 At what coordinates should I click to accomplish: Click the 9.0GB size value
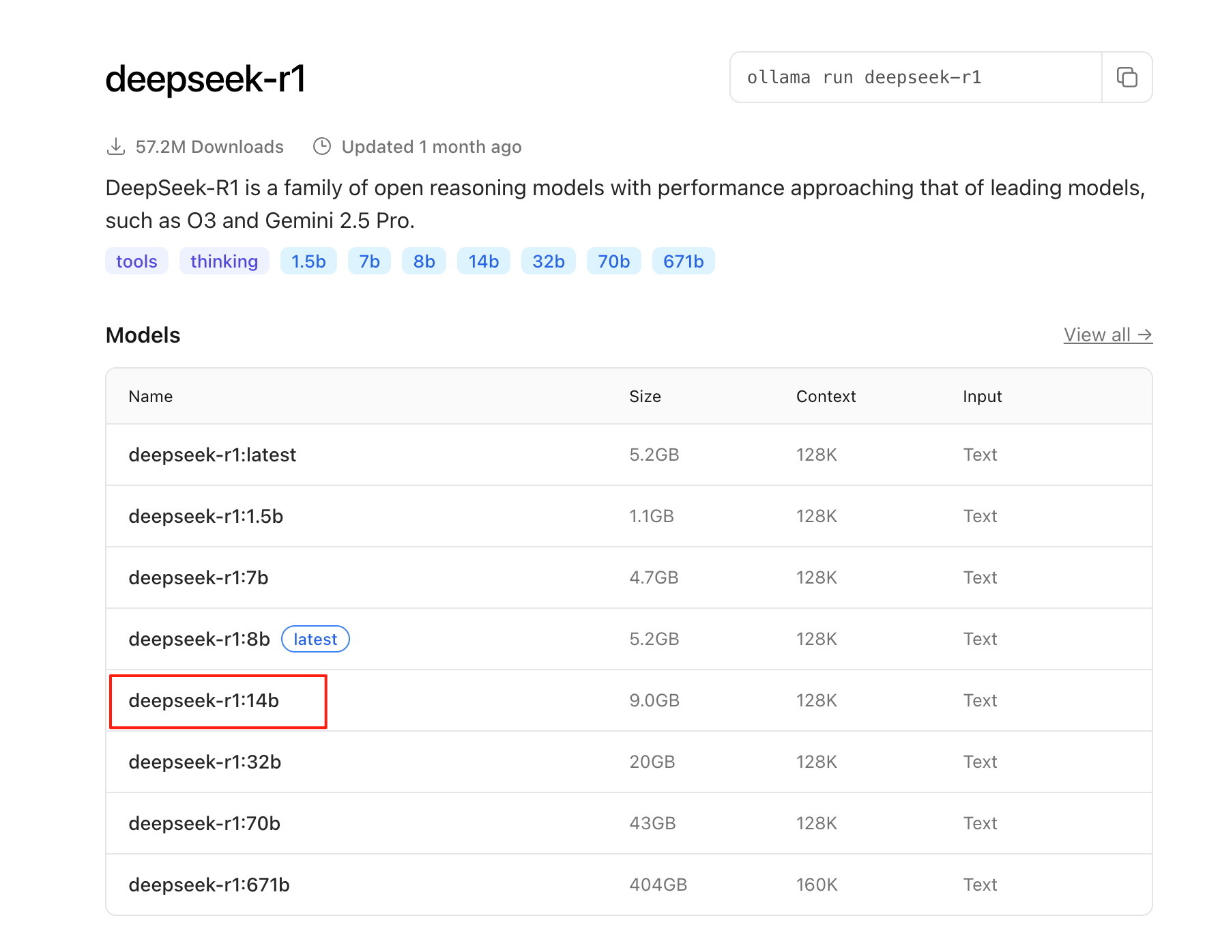[x=654, y=700]
